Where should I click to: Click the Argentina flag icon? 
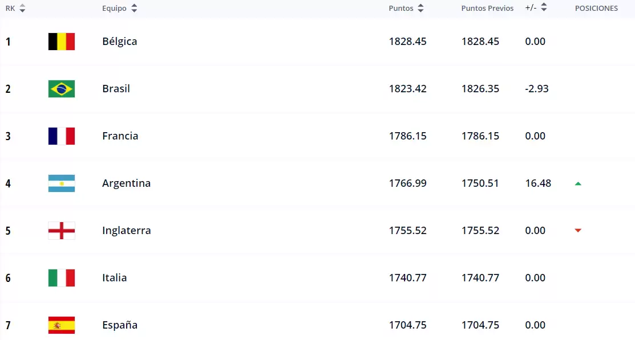point(62,183)
